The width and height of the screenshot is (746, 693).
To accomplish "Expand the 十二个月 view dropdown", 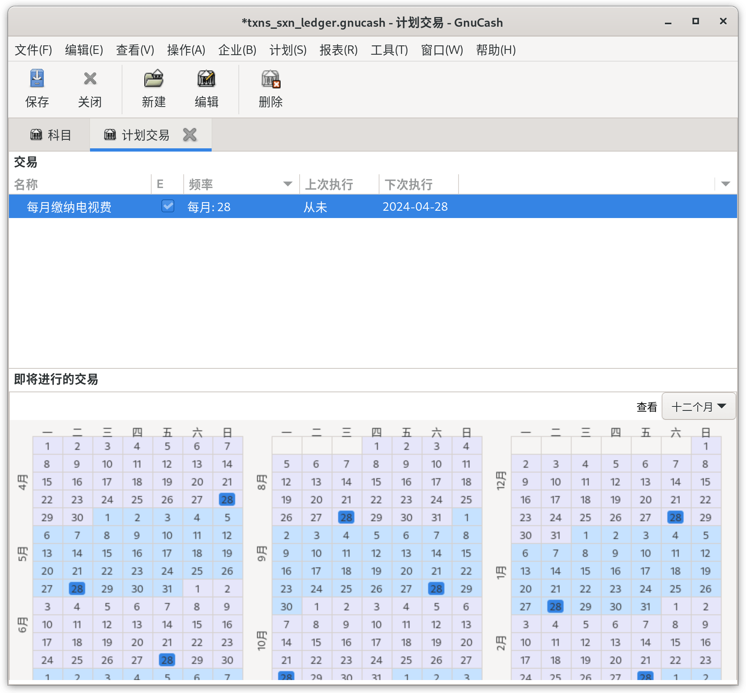I will [699, 406].
